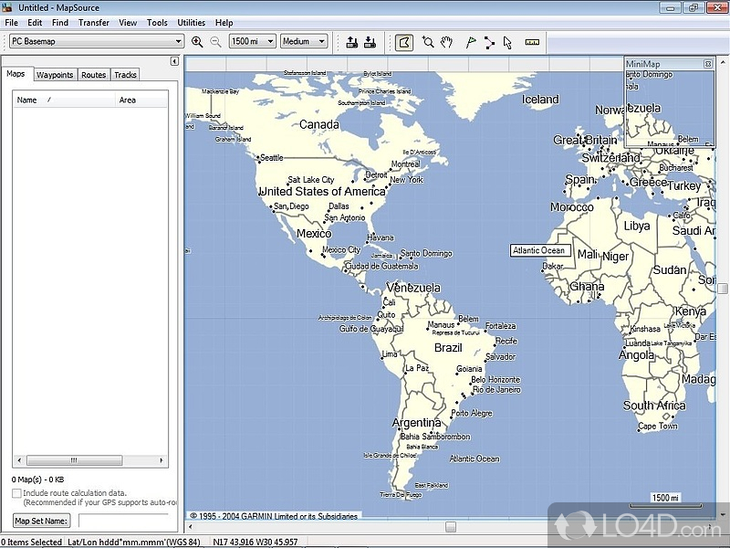Enable Include route calculation data checkbox
The width and height of the screenshot is (730, 548).
pyautogui.click(x=16, y=493)
